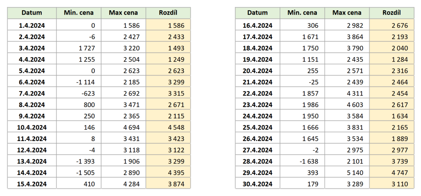This screenshot has height=196, width=421.
Task: Select the date cell 15.4.2024
Action: (x=32, y=184)
